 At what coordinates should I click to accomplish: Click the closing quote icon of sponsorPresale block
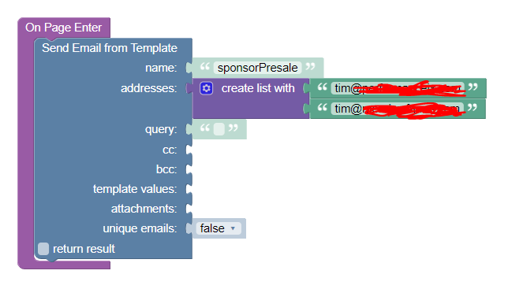pos(310,67)
